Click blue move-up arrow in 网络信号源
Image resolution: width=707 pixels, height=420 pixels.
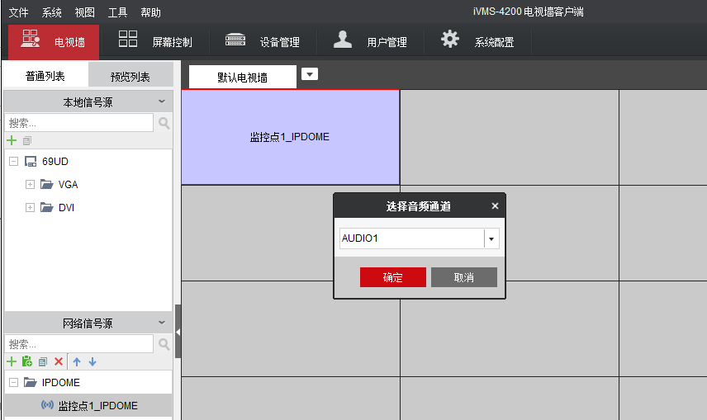point(77,361)
